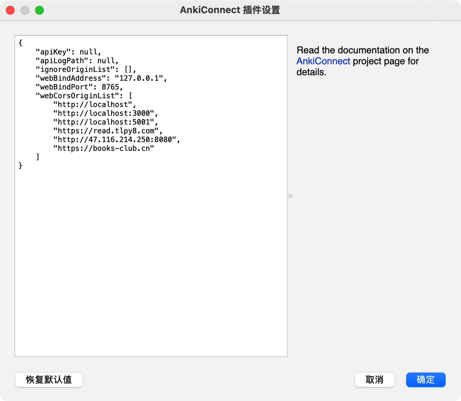
Task: Click the 确定 confirm button
Action: 426,380
